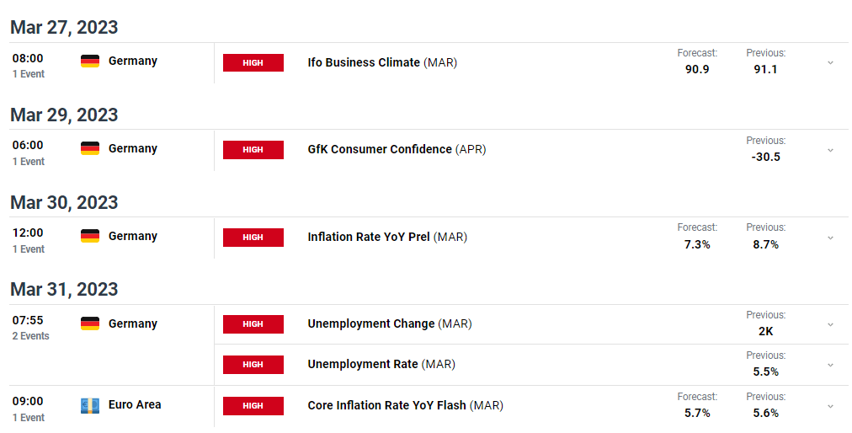Screen dimensions: 852x433
Task: Click HIGH badge for Ifo Business Climate
Action: coord(253,62)
